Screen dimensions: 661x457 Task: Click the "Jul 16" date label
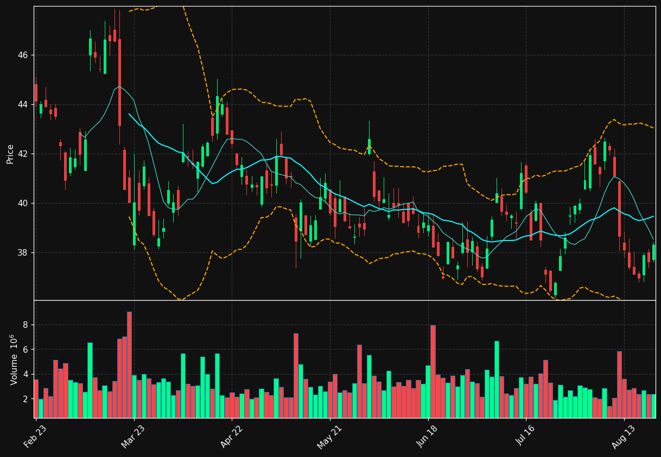tap(525, 436)
